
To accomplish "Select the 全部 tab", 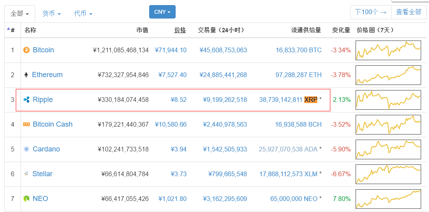I will point(20,14).
